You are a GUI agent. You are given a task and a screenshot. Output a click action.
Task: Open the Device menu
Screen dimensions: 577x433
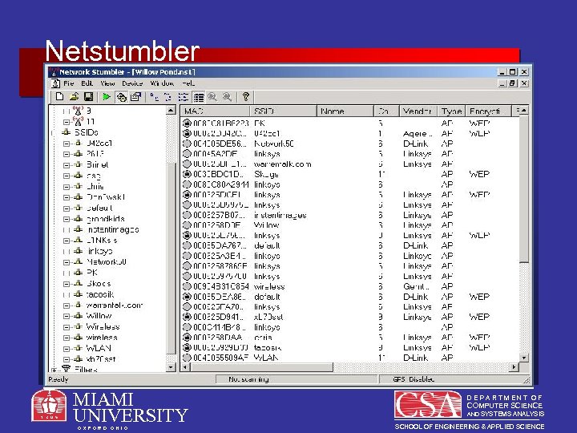point(132,83)
